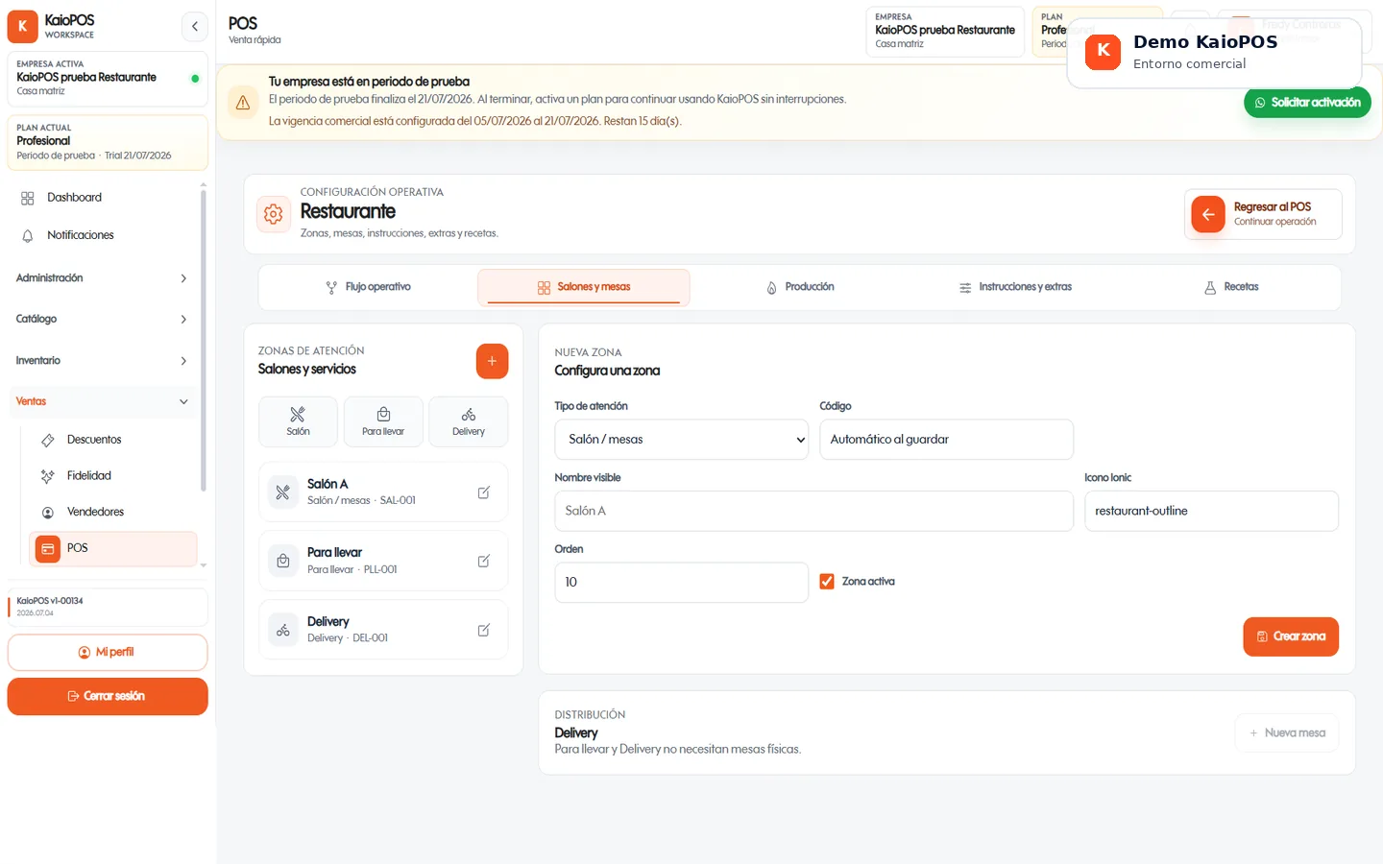Click Demo KaioPOS notification popup
Image resolution: width=1383 pixels, height=864 pixels.
1214,53
